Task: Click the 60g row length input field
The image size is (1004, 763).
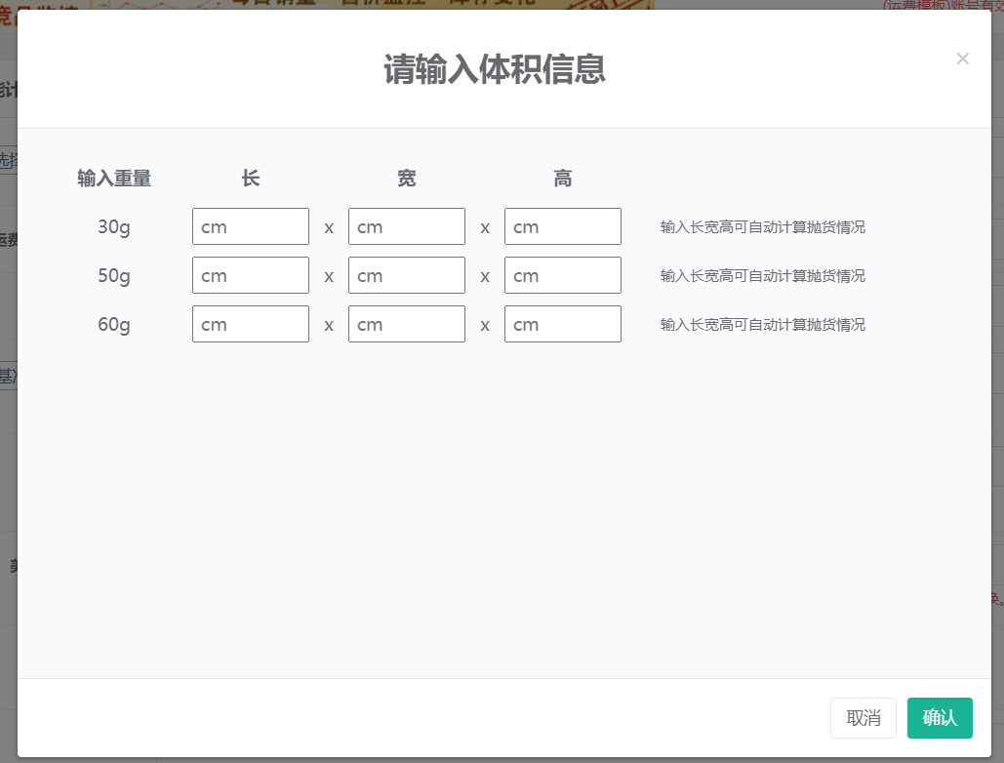Action: click(251, 324)
